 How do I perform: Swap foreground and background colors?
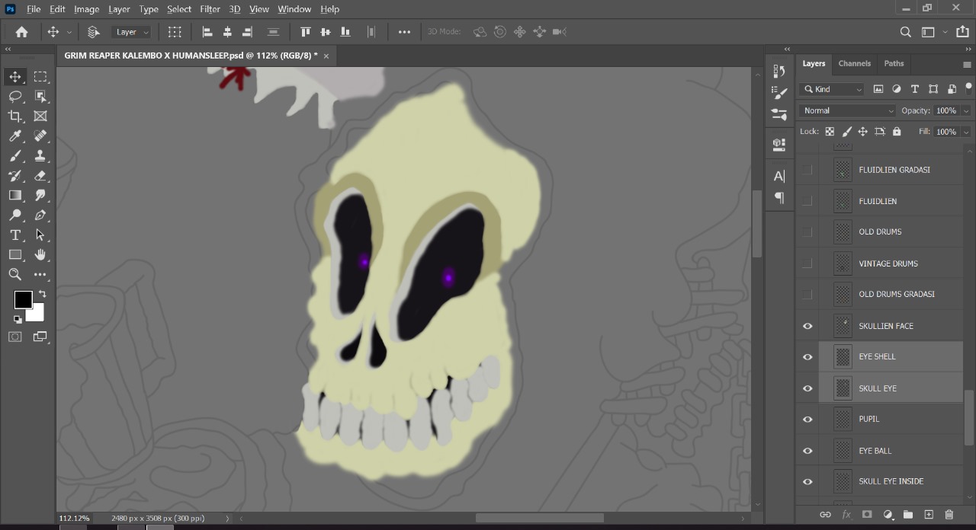click(x=42, y=294)
